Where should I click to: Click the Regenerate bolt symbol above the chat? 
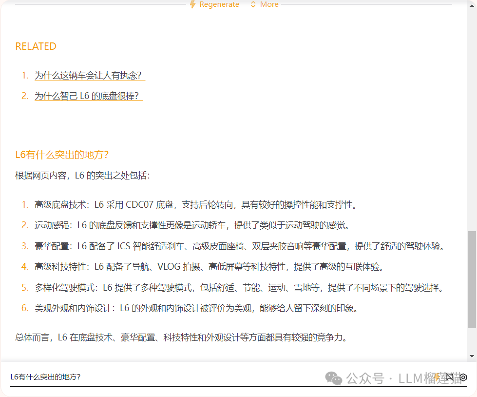[x=192, y=4]
